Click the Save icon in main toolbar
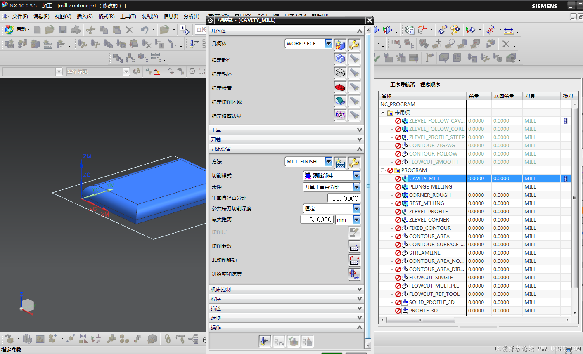Screen dimensions: 583x354 [63, 30]
